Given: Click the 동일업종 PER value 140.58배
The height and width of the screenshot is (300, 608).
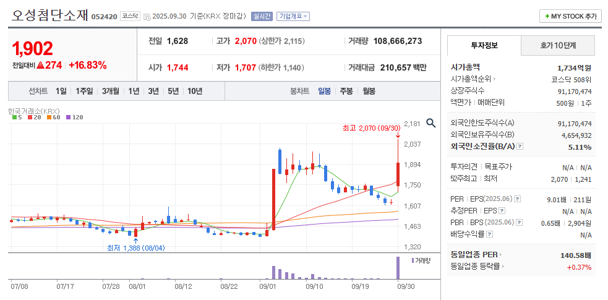Looking at the screenshot, I should (576, 255).
